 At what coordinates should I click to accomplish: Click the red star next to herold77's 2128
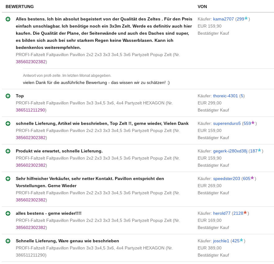click(245, 213)
